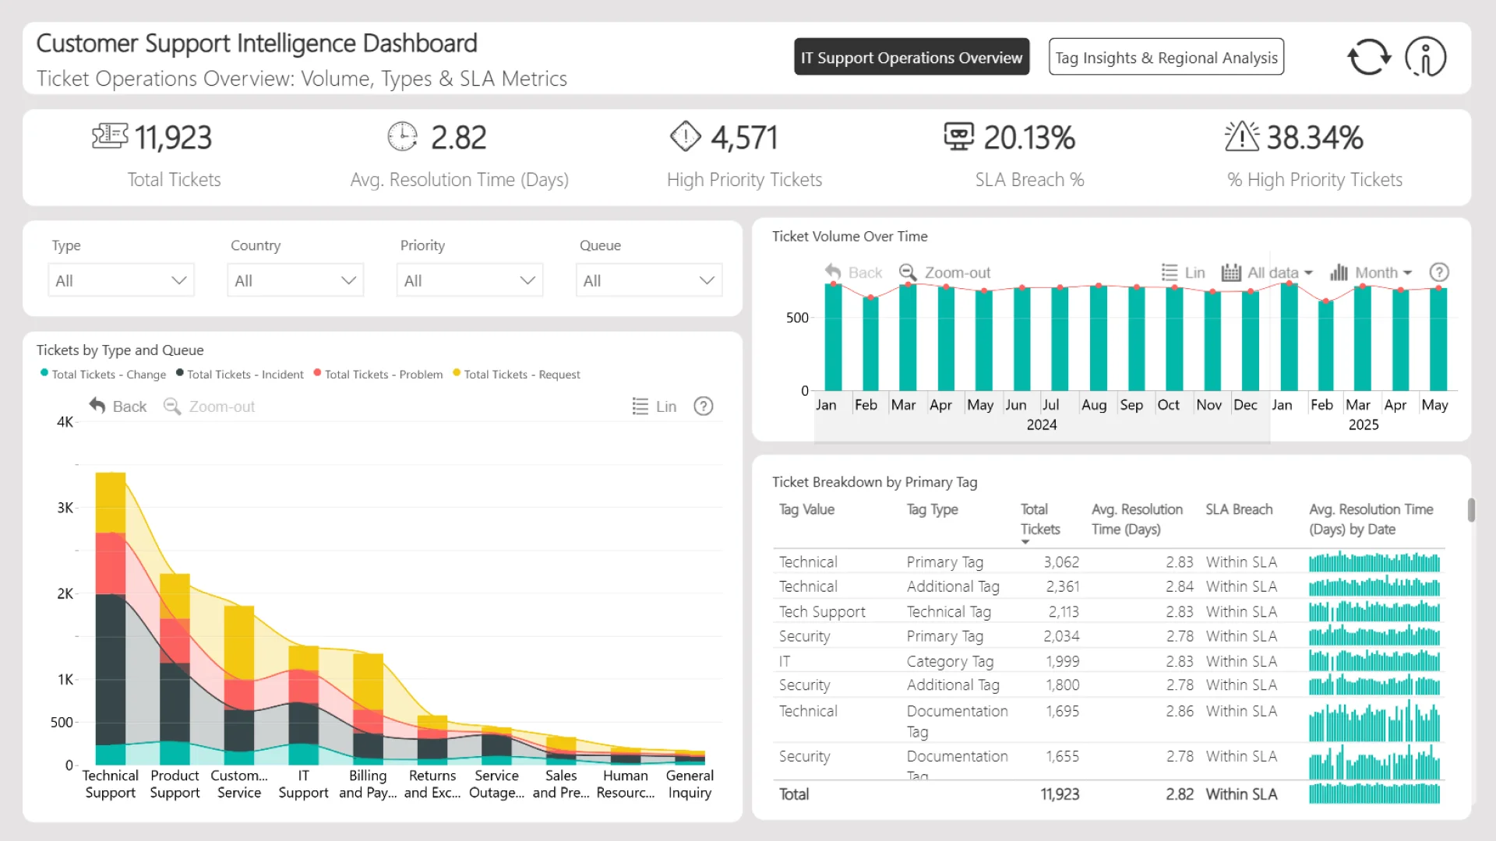Click the Product Support stacked bar
Image resolution: width=1496 pixels, height=841 pixels.
point(175,669)
